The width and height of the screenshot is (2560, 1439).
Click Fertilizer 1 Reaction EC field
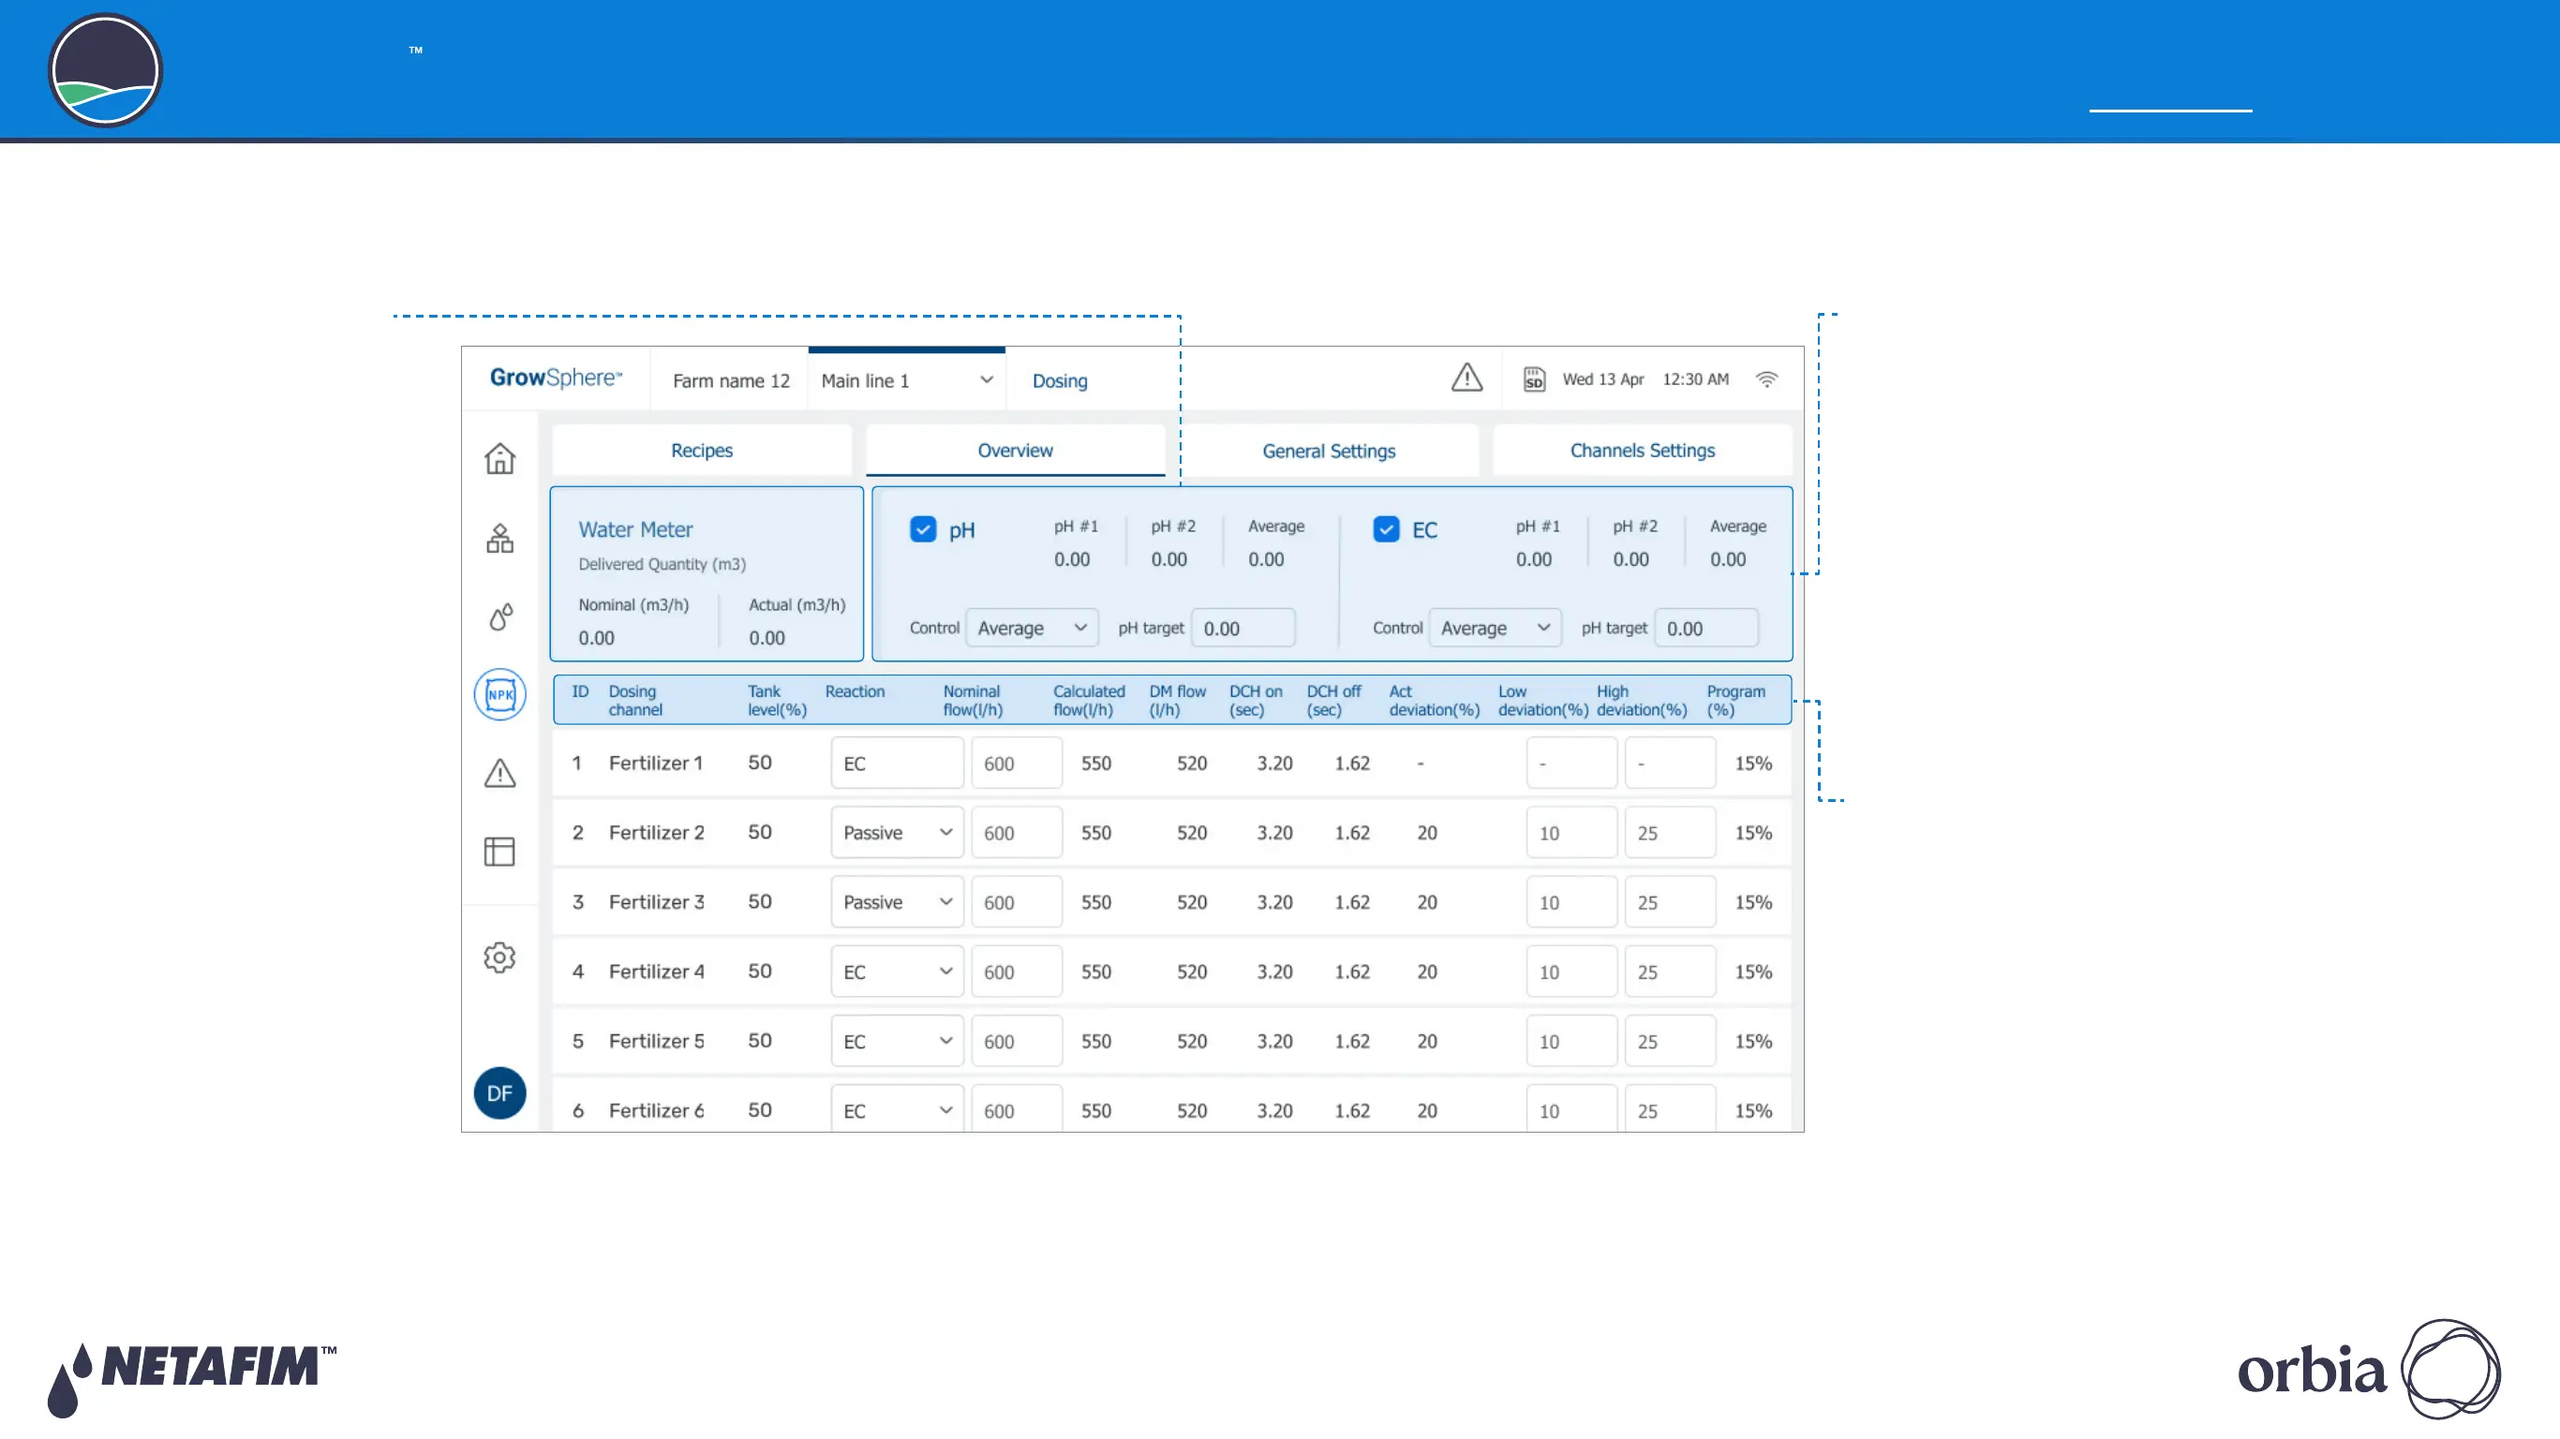[x=897, y=764]
